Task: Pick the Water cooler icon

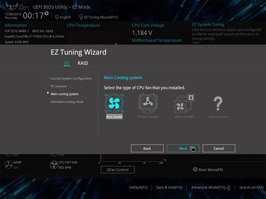Action: tap(184, 103)
